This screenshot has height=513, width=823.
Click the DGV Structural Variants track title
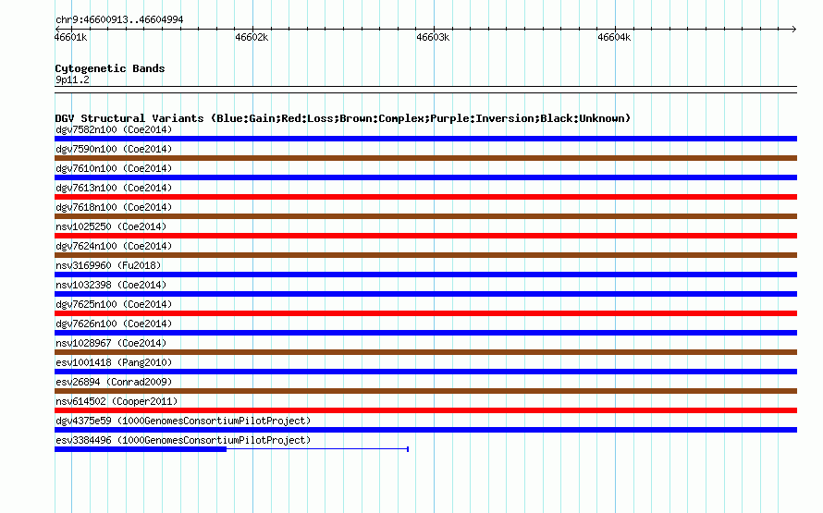click(343, 118)
